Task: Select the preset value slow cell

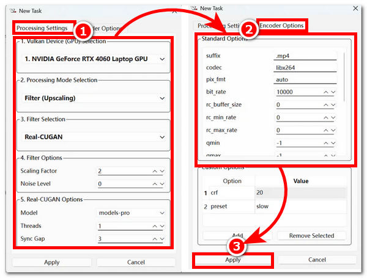Action: (x=301, y=207)
